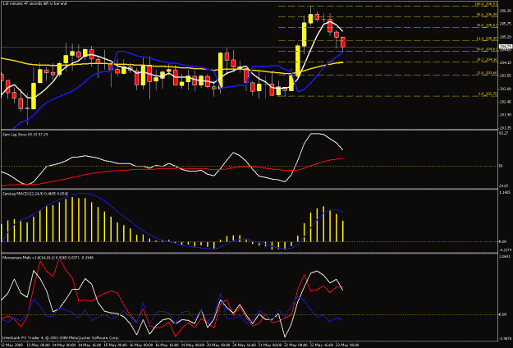Click the 0.00 level label in Momentum pane
Viewport: 513px width, 348px height.
click(x=503, y=314)
